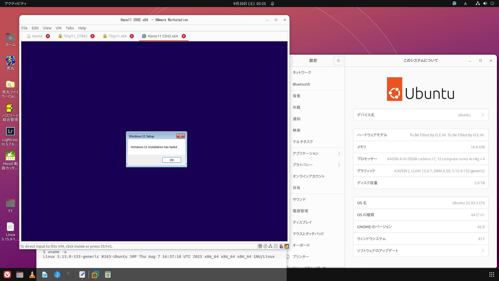The height and width of the screenshot is (281, 499).
Task: Click the network adapter status icon
Action: pyautogui.click(x=271, y=246)
